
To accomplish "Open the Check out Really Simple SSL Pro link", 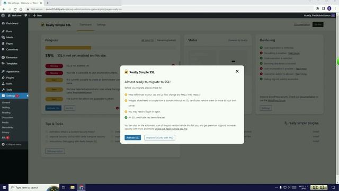I will (171, 129).
